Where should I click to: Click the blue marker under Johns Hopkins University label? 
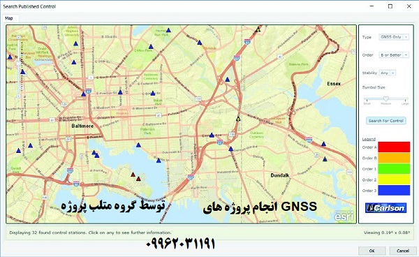[76, 43]
